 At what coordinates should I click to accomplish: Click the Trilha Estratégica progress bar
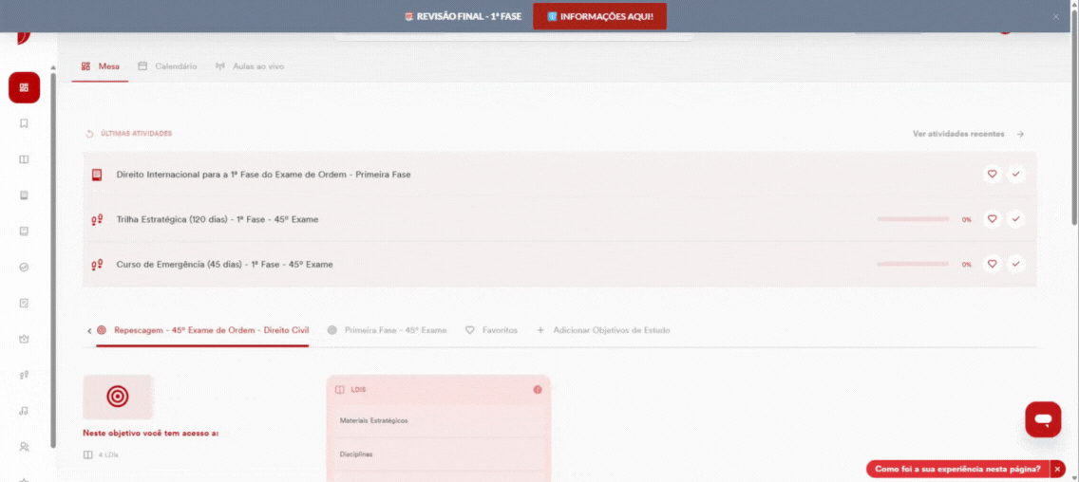pos(913,219)
